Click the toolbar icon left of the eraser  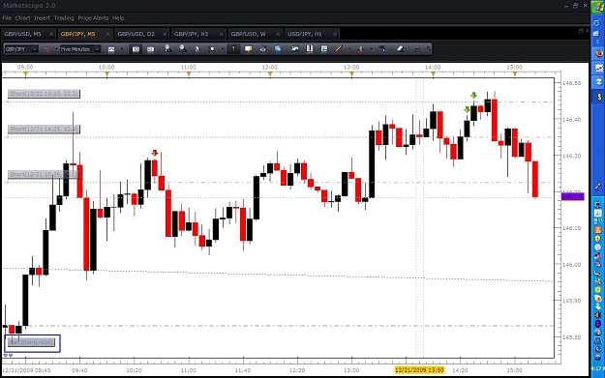(x=382, y=49)
